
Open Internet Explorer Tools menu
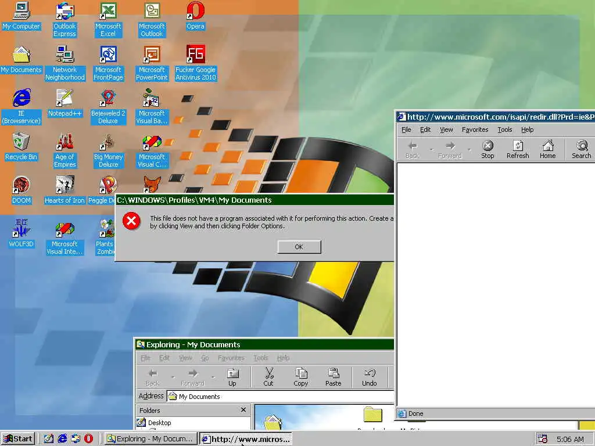point(505,130)
